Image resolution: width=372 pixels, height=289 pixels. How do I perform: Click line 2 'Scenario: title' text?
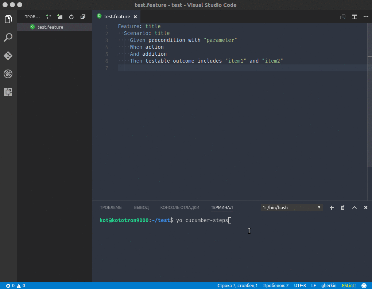147,33
